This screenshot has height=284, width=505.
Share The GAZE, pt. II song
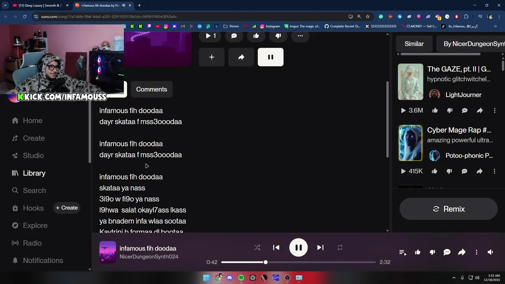click(480, 110)
